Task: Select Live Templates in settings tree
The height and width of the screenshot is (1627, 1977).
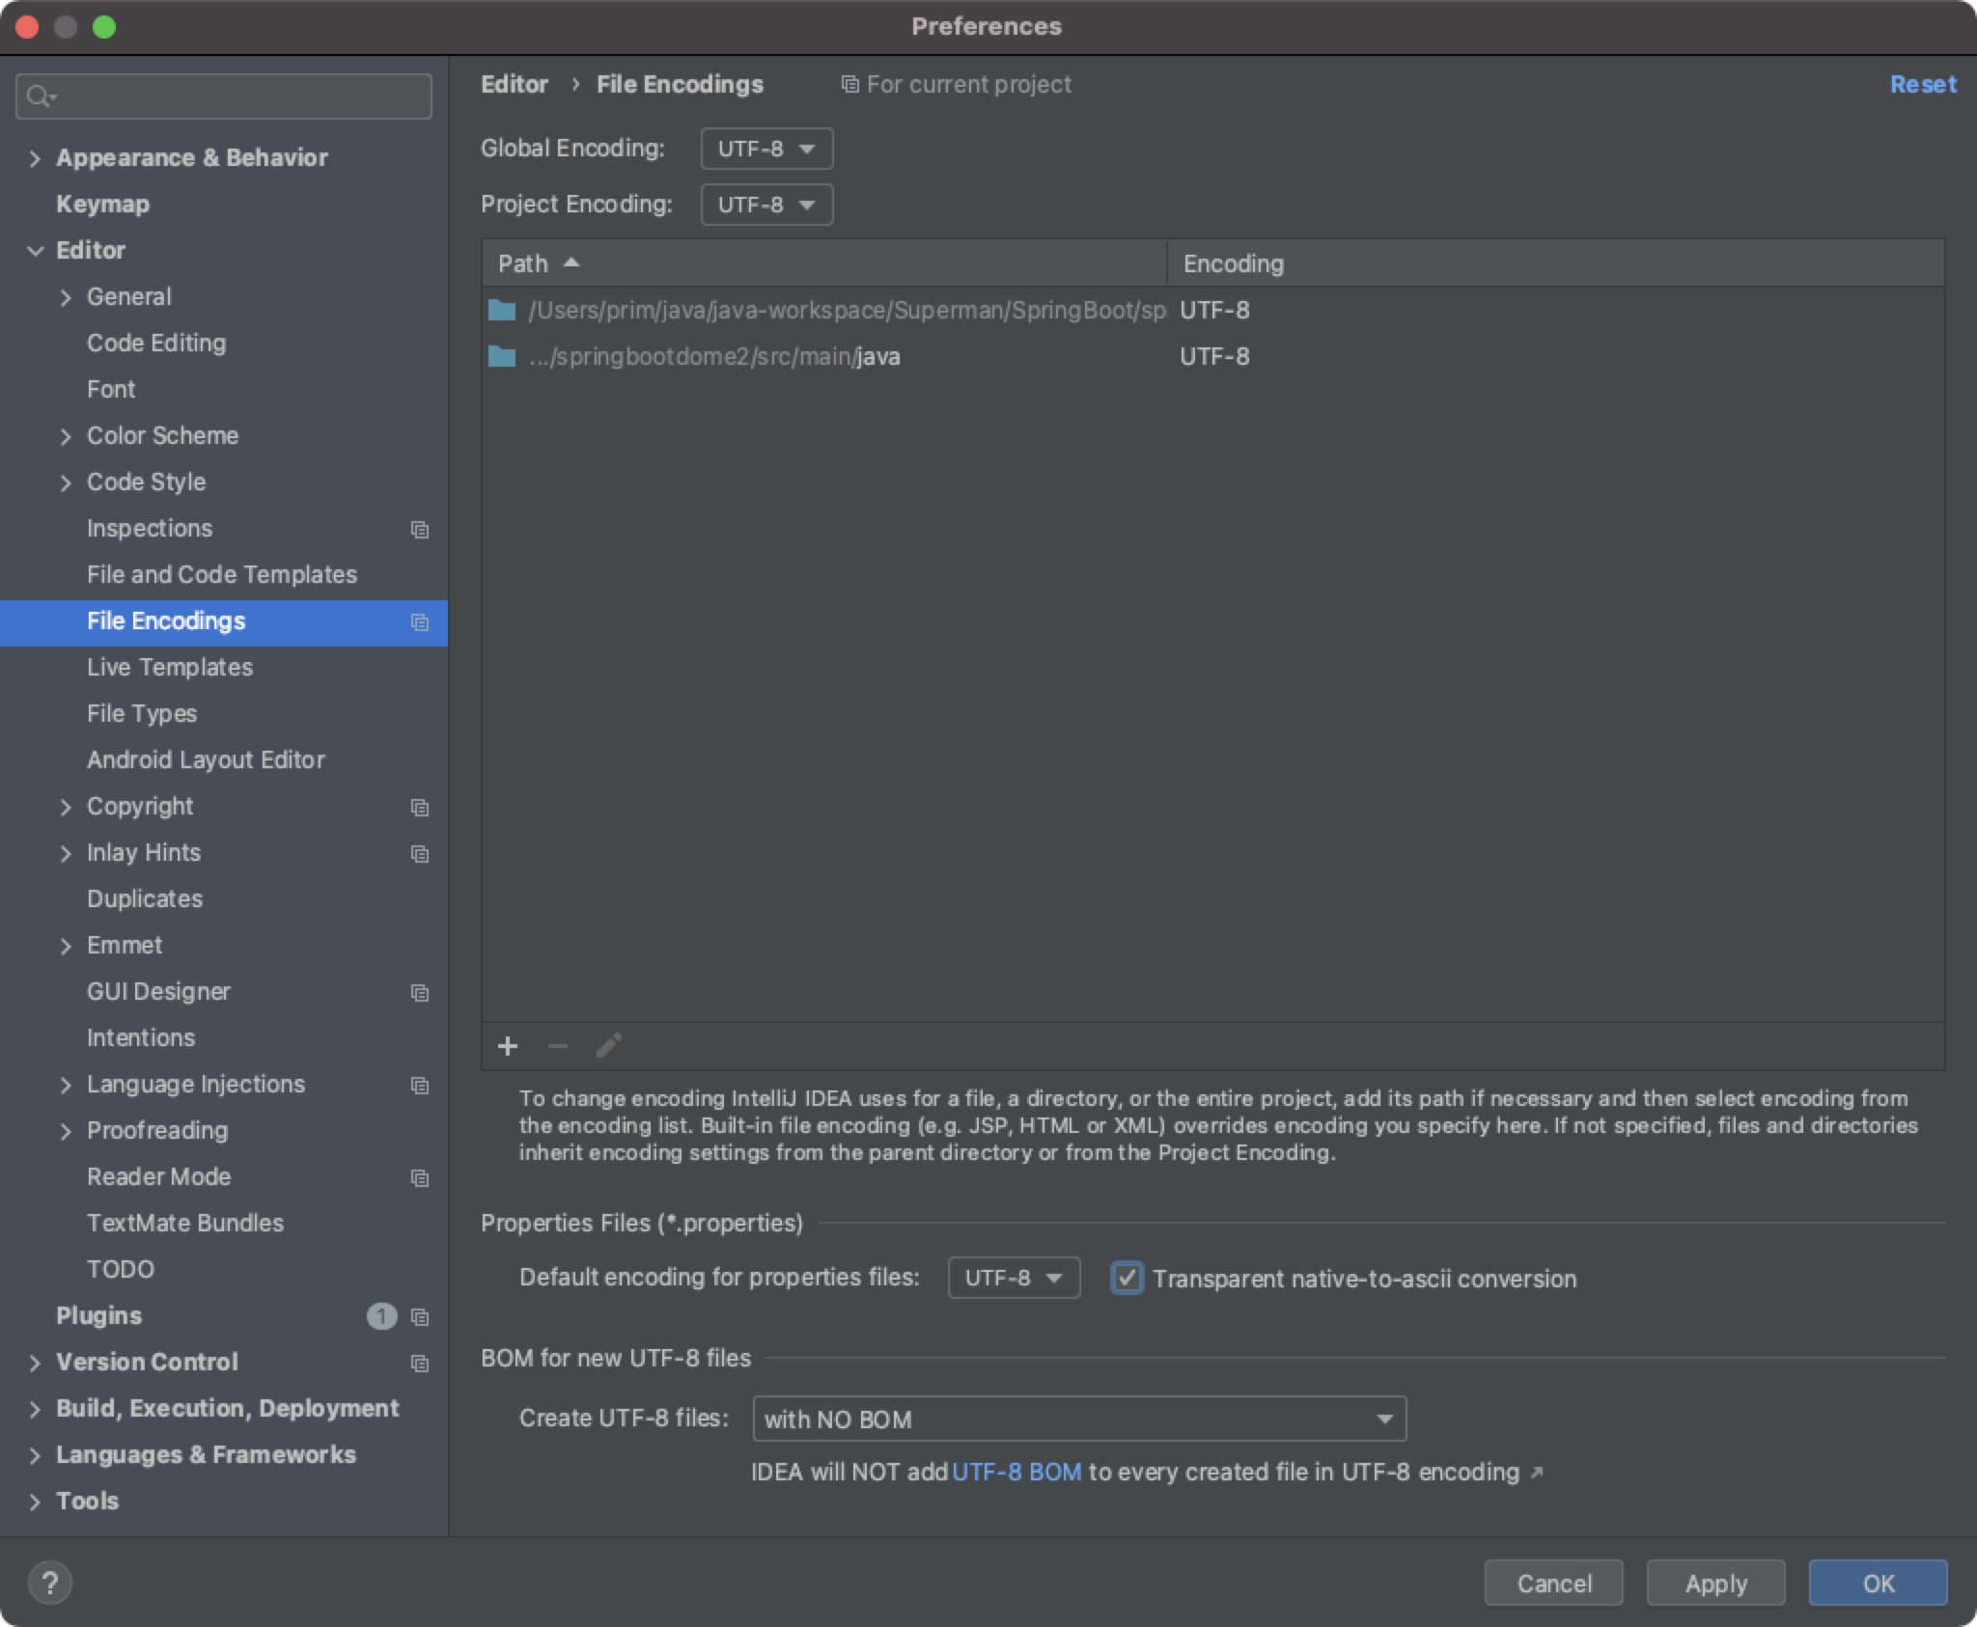Action: tap(170, 668)
